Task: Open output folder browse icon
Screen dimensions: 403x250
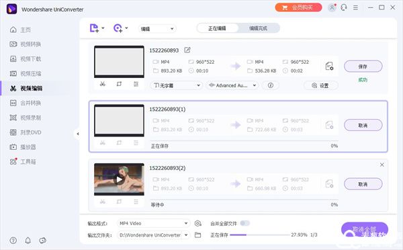Action: point(197,235)
